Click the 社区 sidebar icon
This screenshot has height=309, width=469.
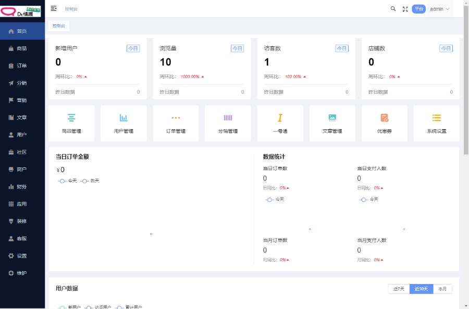click(11, 152)
